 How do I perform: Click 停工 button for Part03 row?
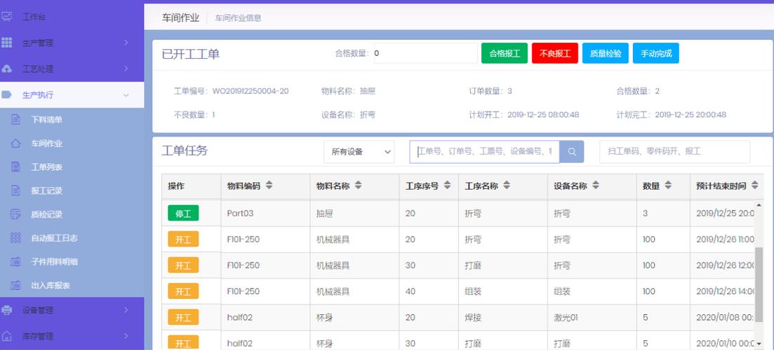183,213
